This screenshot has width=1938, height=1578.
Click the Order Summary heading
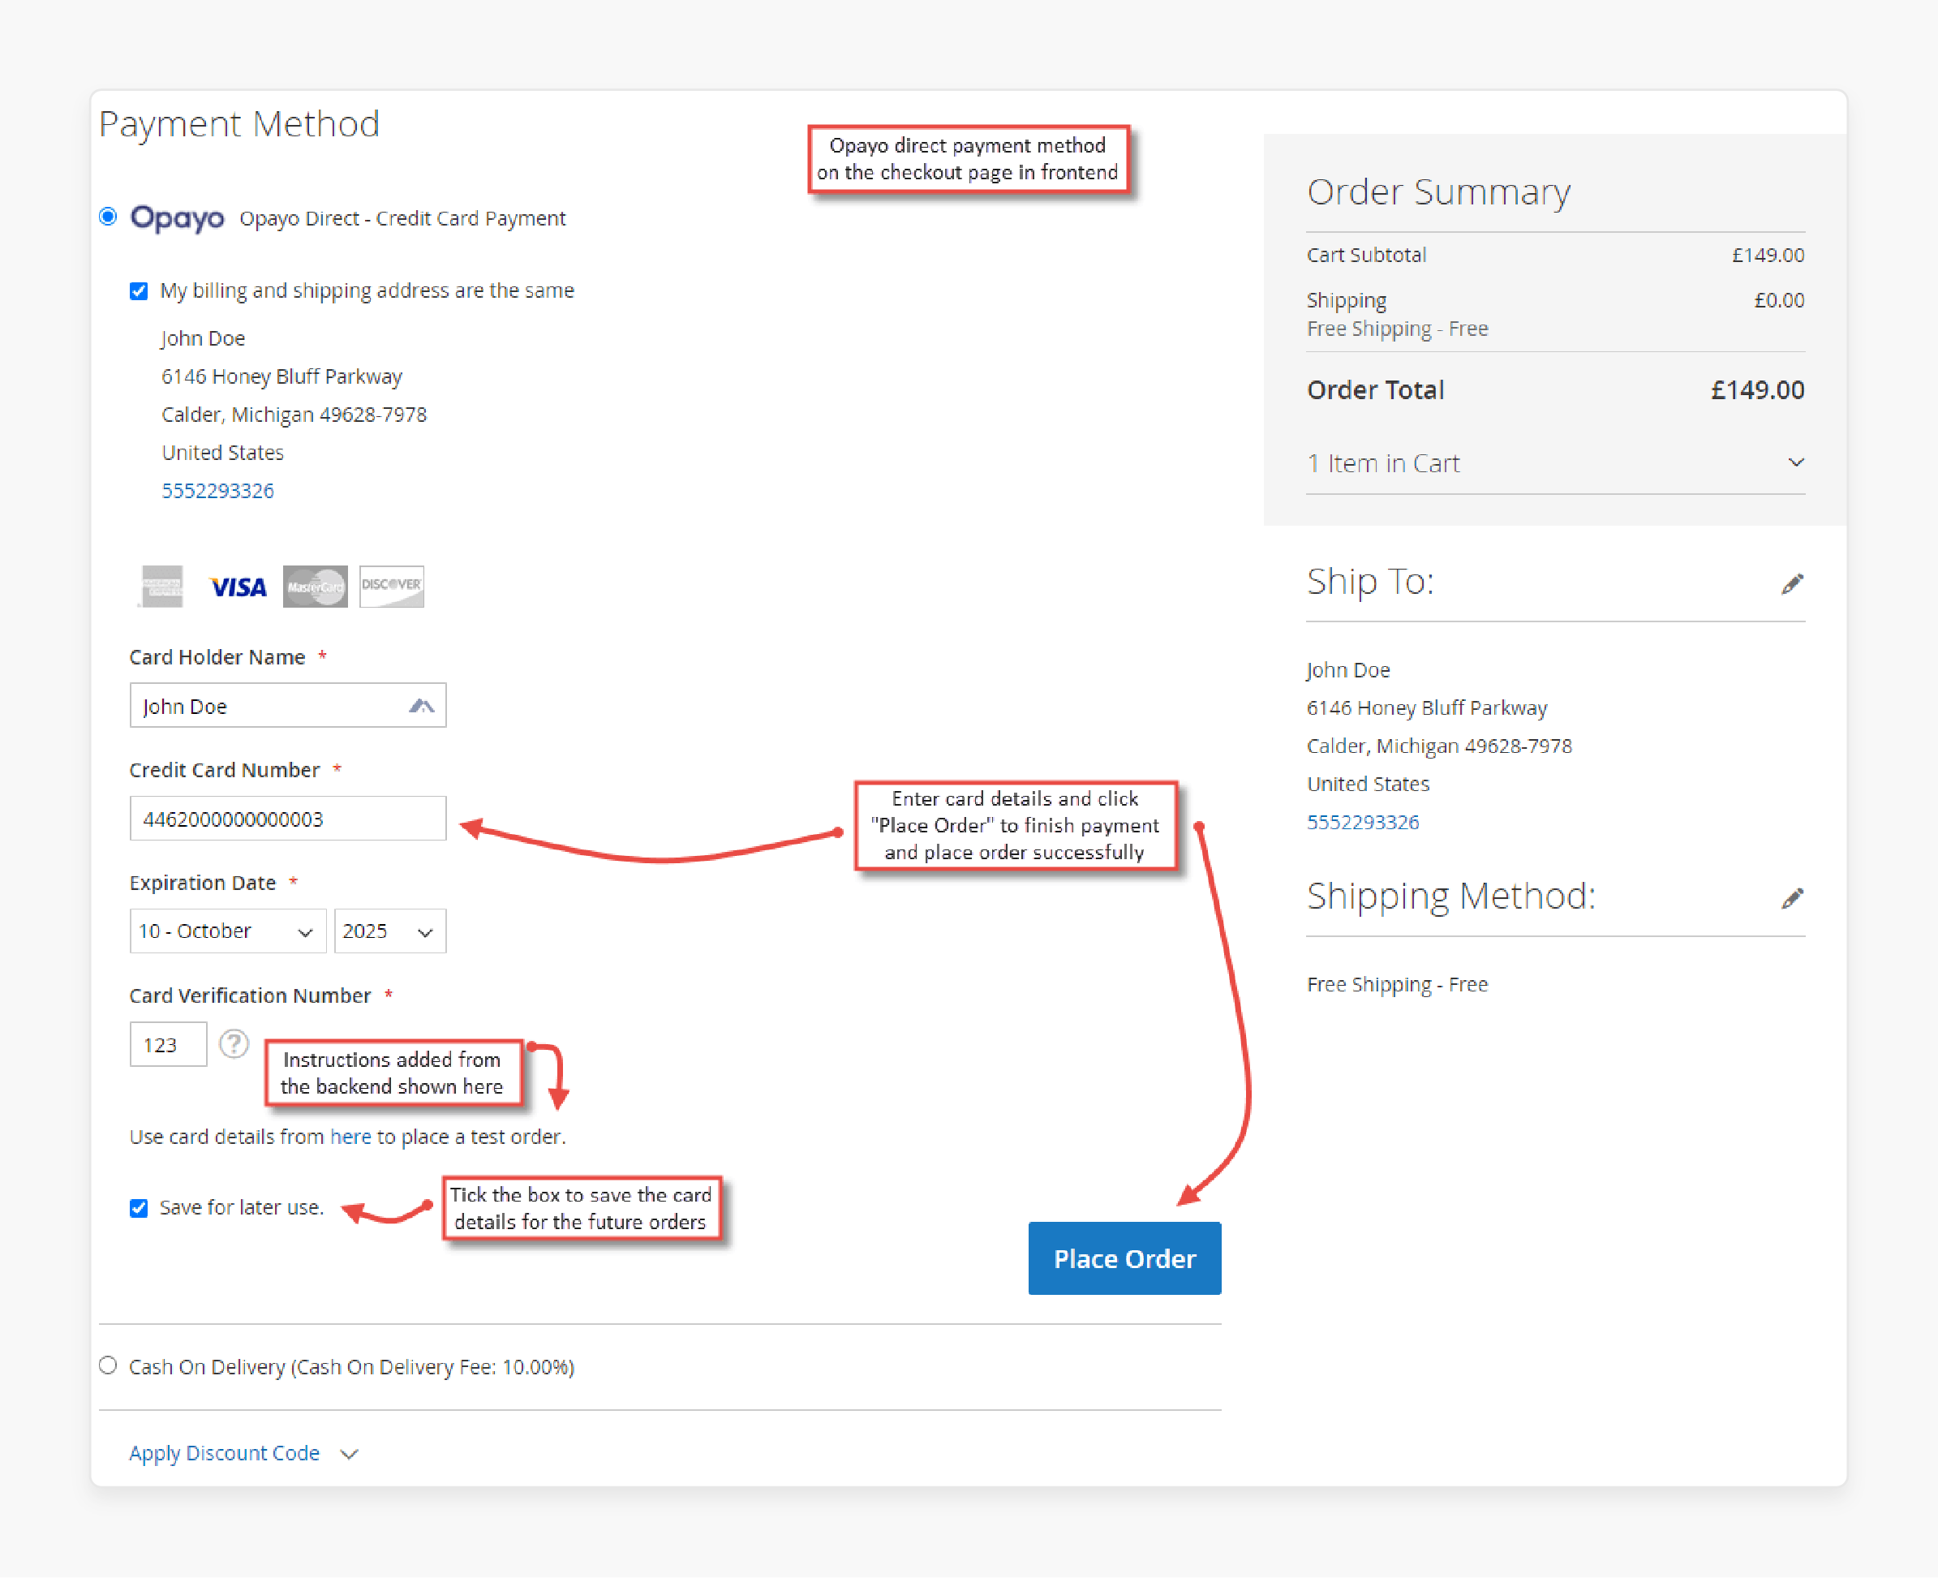[x=1438, y=191]
